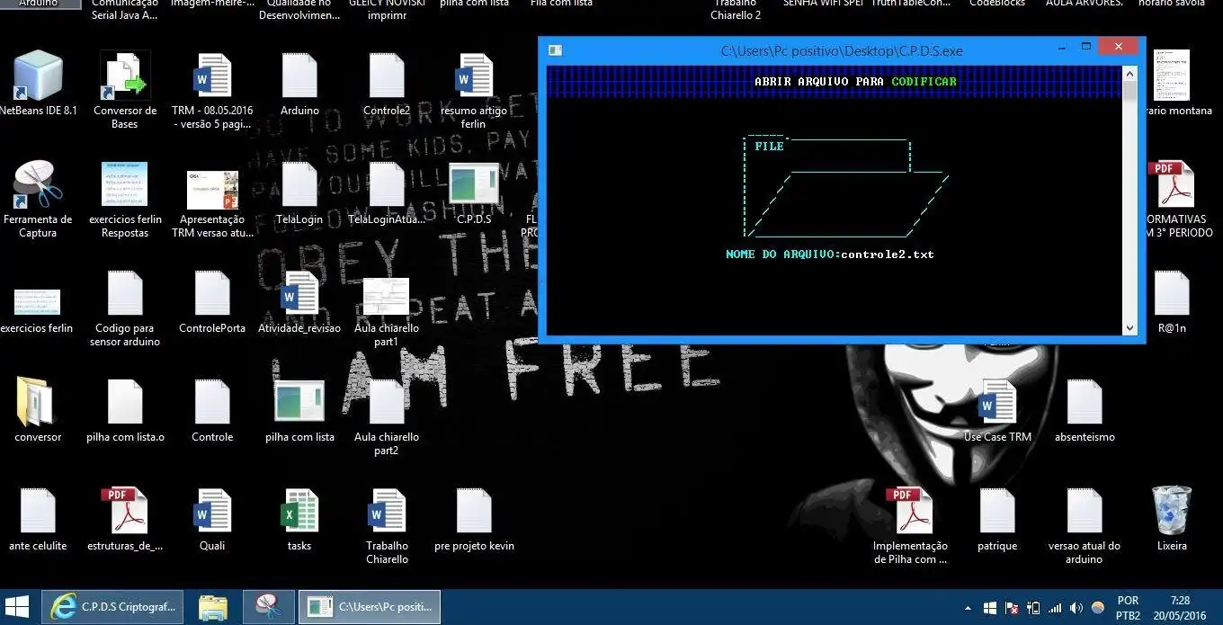Viewport: 1223px width, 625px height.
Task: Click the C.P.D.S.exe console title bar
Action: [842, 51]
